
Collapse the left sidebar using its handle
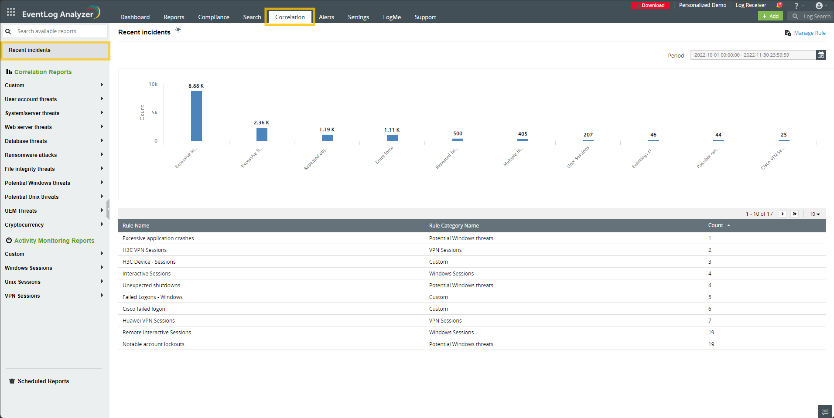click(108, 210)
